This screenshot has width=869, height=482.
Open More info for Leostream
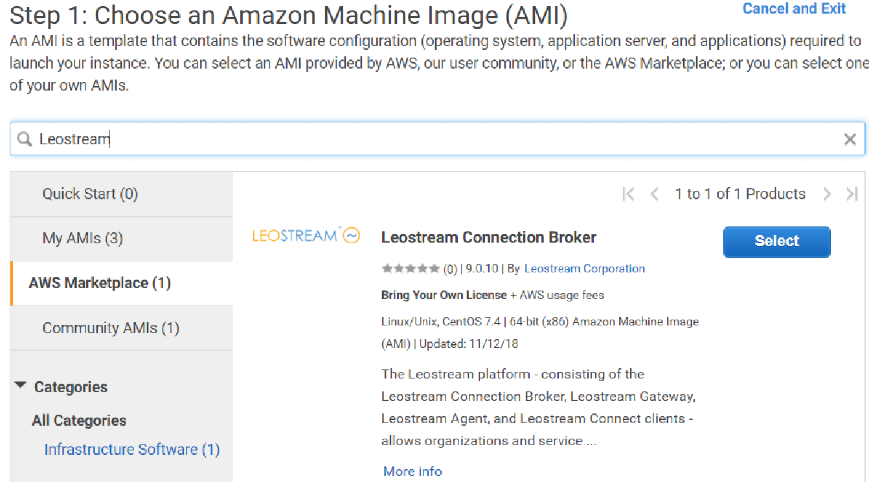[412, 471]
